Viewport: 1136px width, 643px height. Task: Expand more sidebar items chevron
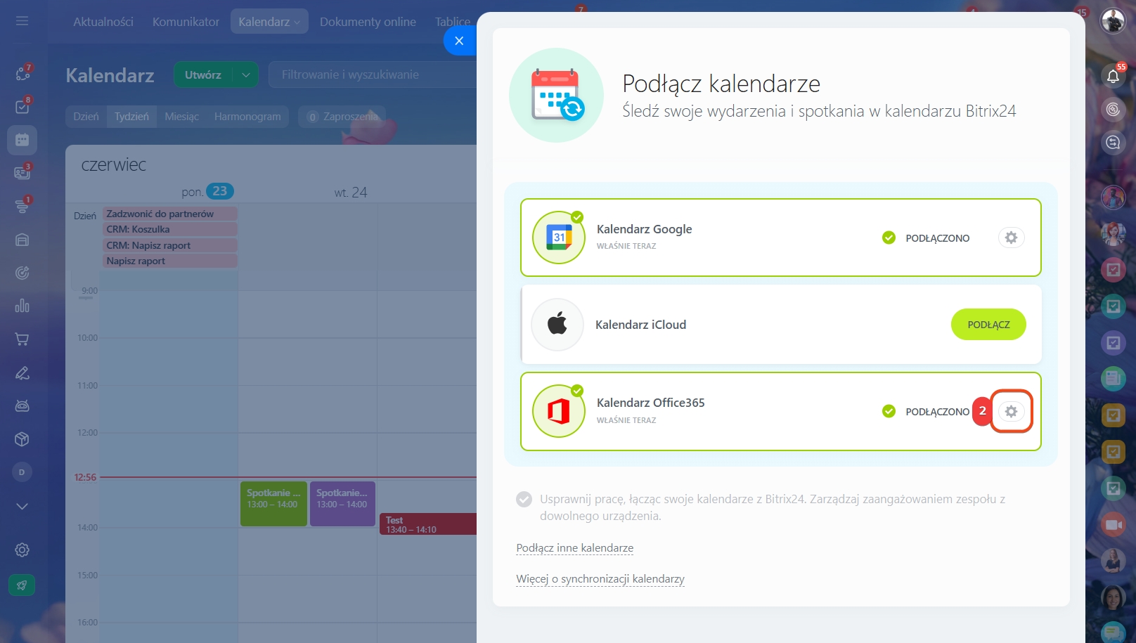click(22, 506)
